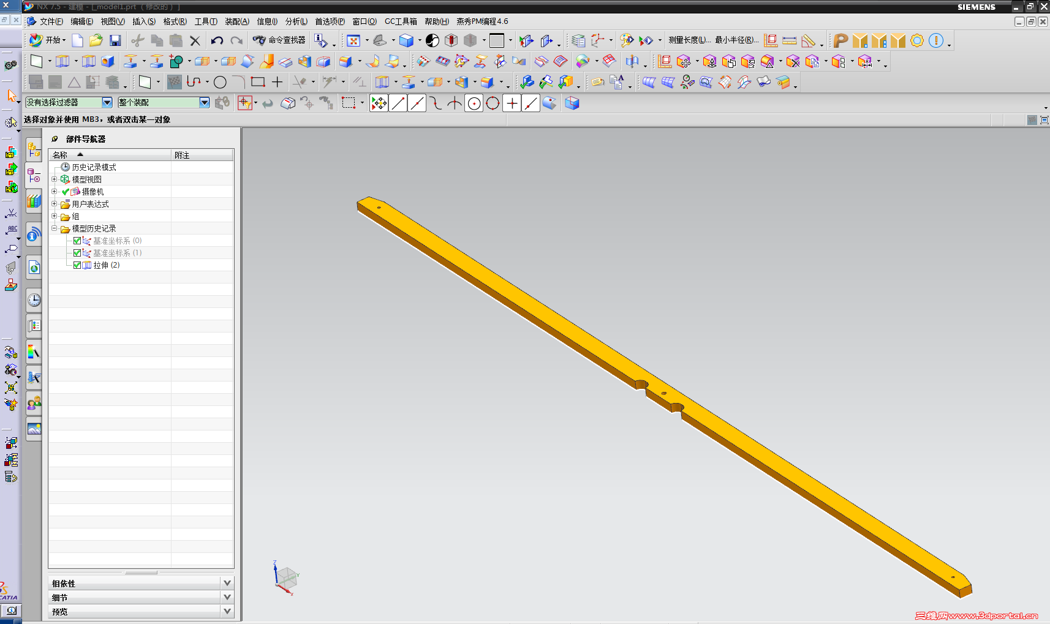Open the Assembly Navigator tab in resource bar
This screenshot has width=1050, height=624.
tap(34, 149)
